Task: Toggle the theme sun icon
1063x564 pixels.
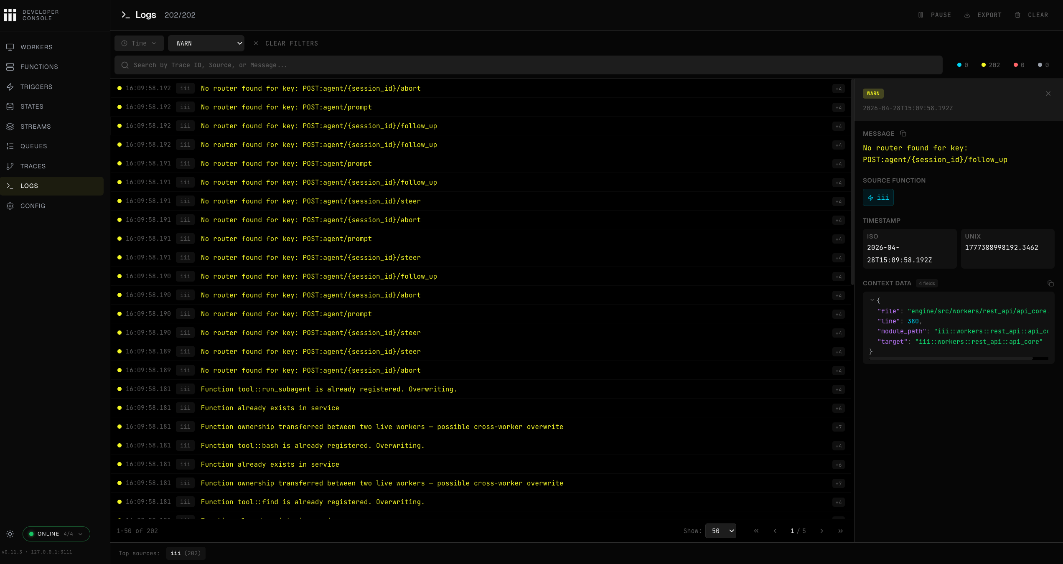Action: pos(10,534)
